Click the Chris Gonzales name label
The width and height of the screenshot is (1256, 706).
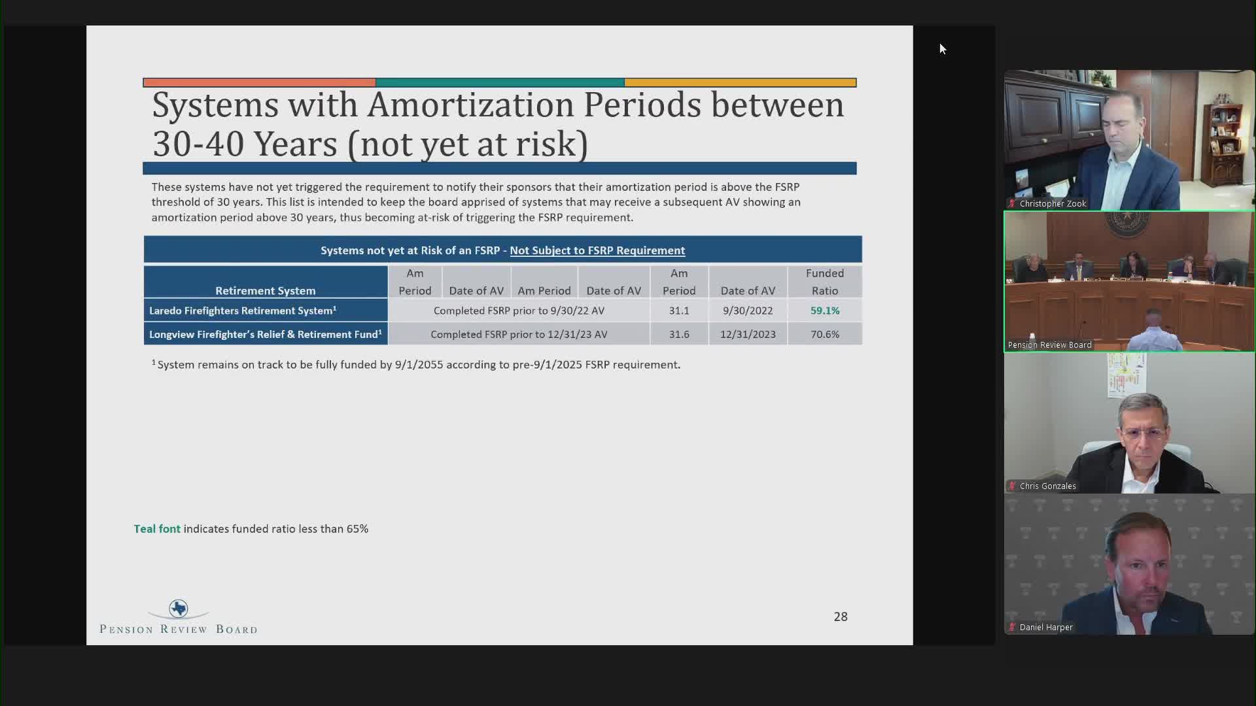pyautogui.click(x=1047, y=486)
